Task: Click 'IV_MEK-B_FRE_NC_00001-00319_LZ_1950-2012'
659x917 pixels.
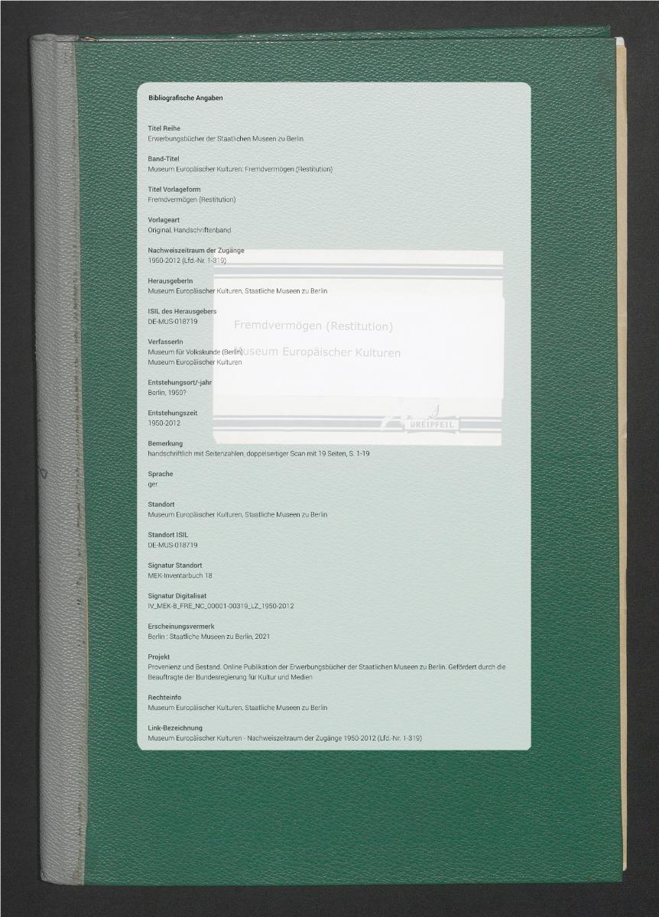Action: (x=221, y=606)
